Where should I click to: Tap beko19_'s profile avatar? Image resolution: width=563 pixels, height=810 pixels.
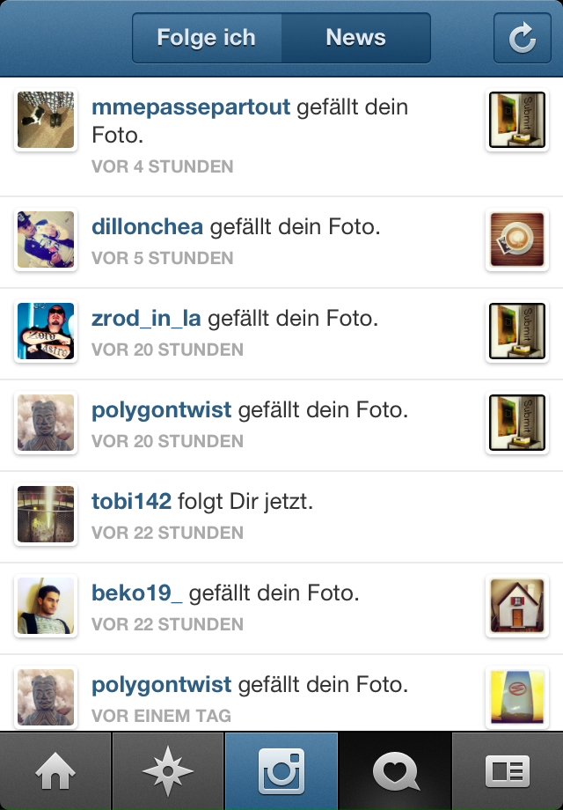46,606
